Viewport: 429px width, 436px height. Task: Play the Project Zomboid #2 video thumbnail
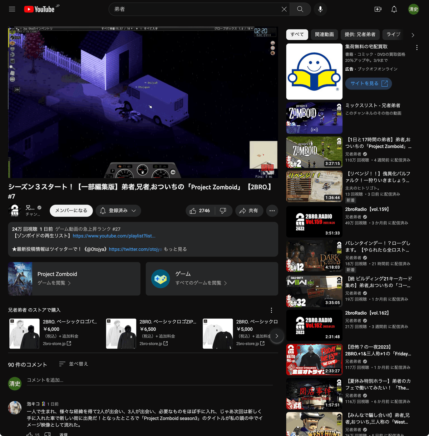click(314, 152)
